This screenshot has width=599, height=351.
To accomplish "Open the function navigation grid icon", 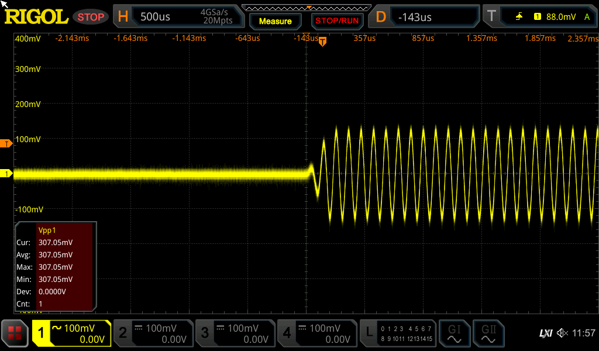I will [x=15, y=333].
